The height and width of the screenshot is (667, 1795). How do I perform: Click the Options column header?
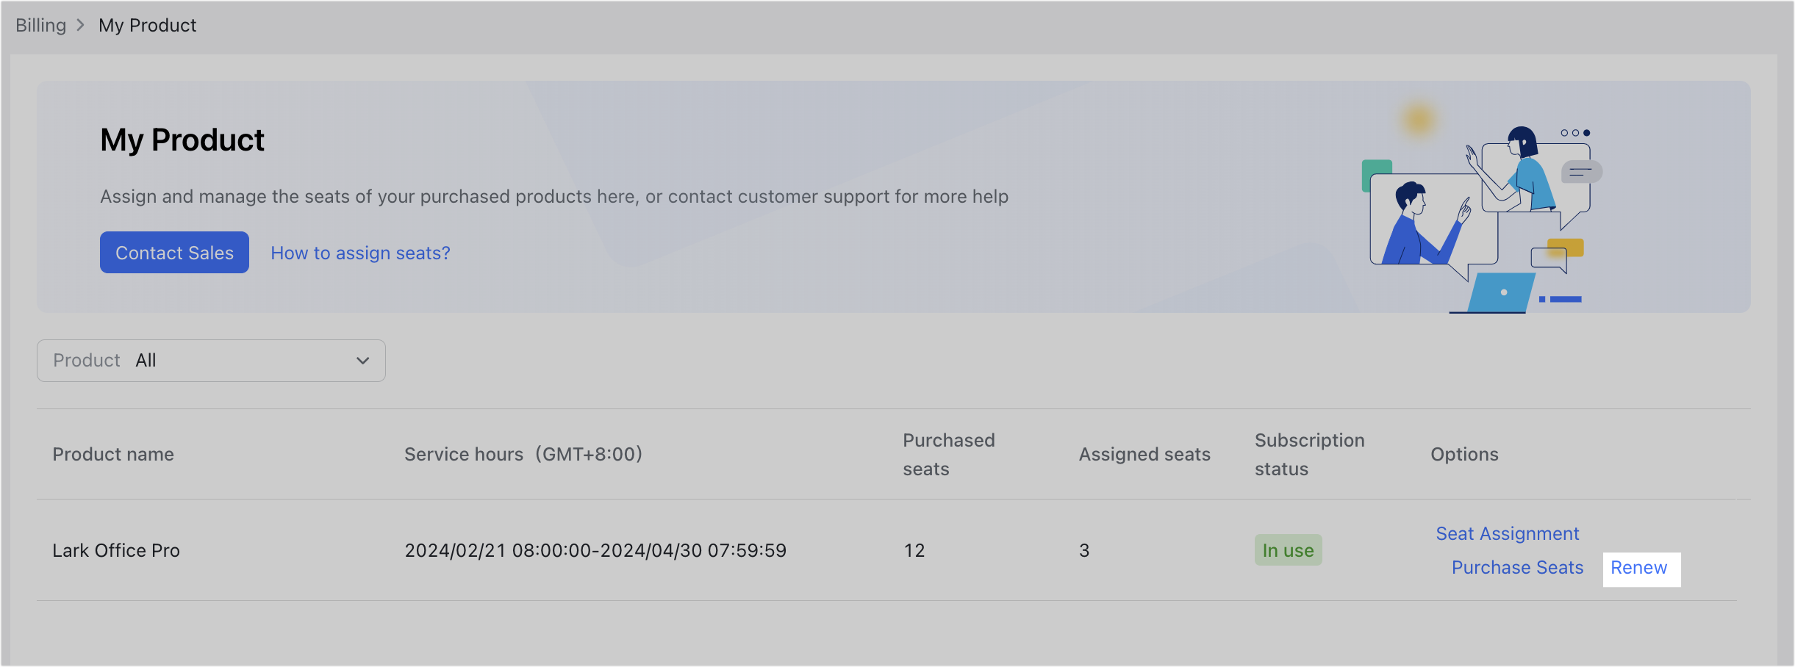(x=1463, y=454)
